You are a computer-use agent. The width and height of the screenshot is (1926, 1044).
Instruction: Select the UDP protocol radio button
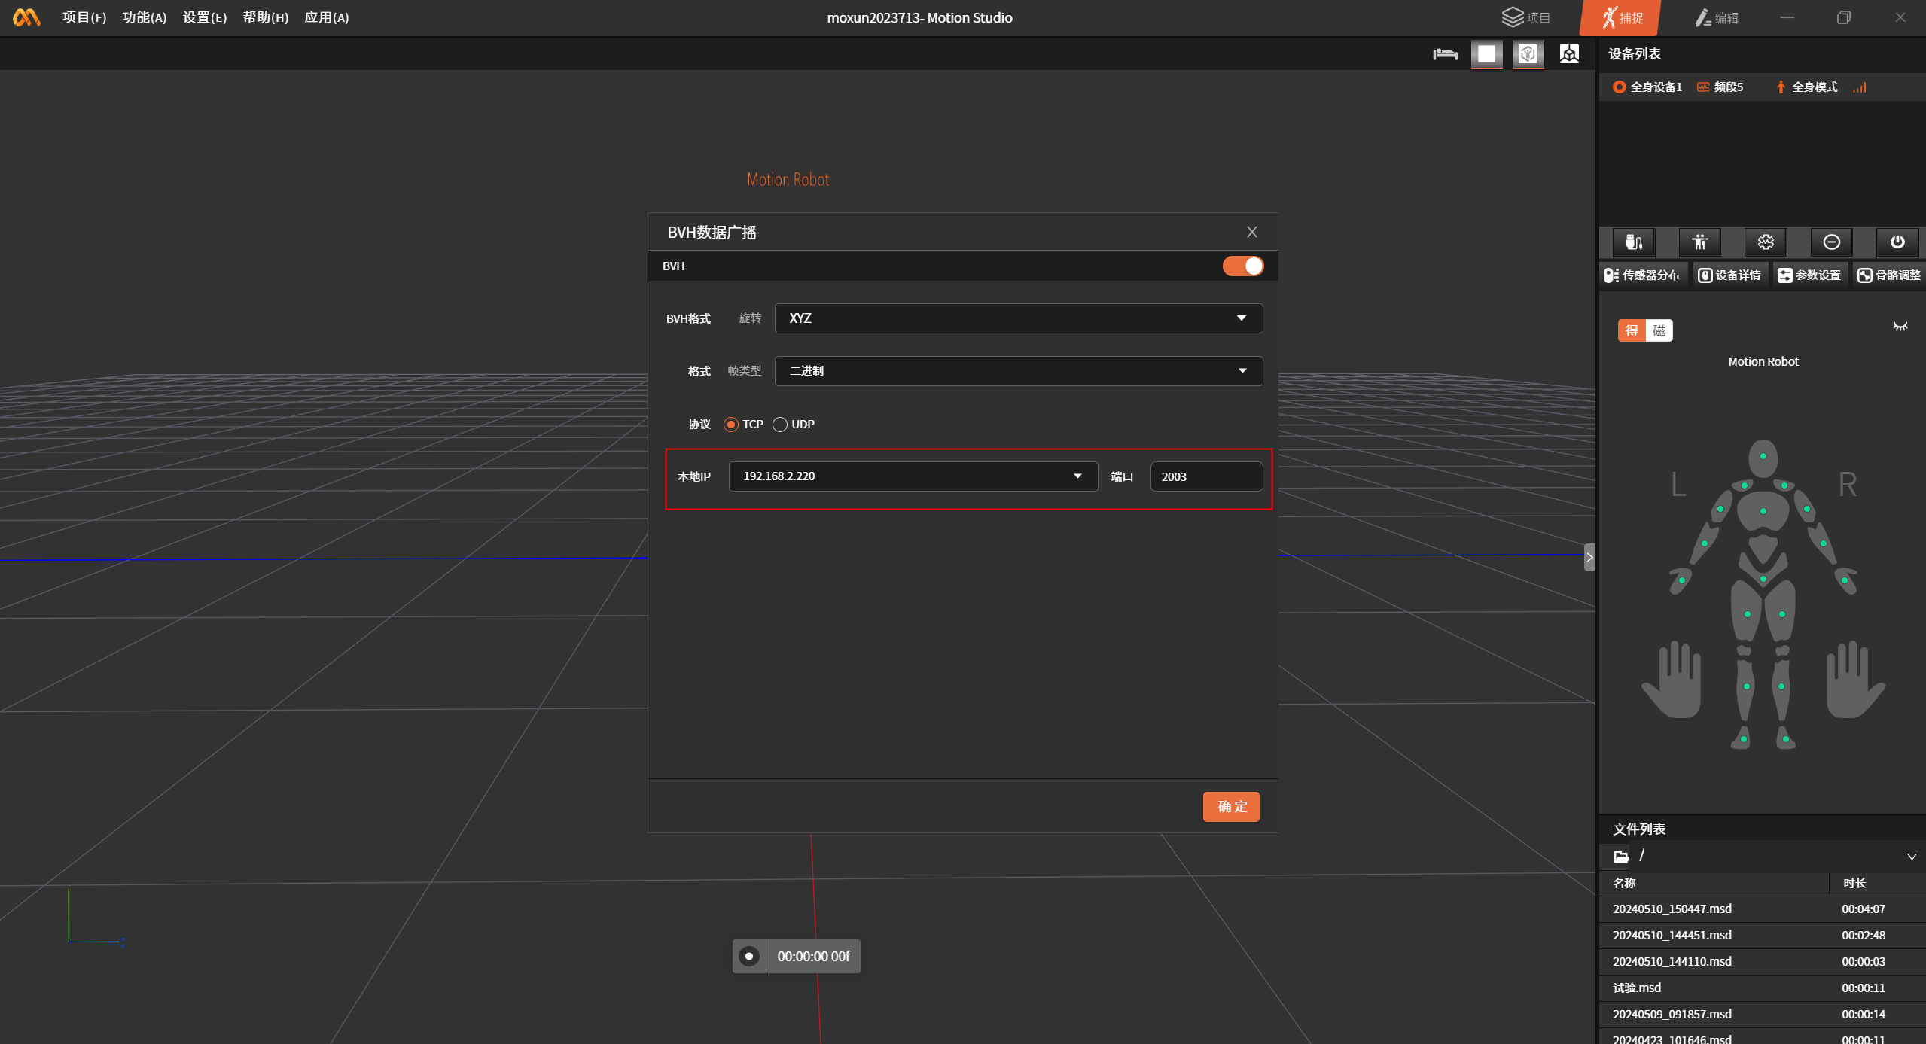(x=780, y=425)
